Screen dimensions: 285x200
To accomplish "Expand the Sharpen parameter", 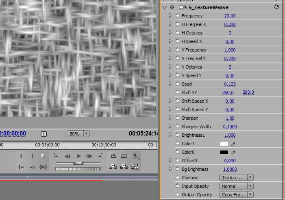I will (170, 118).
